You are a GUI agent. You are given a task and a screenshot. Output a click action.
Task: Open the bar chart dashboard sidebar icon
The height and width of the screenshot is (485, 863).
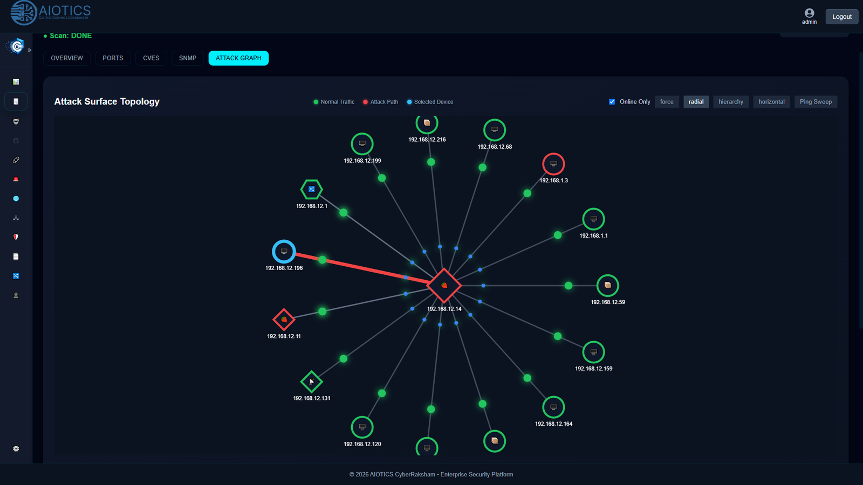coord(16,82)
